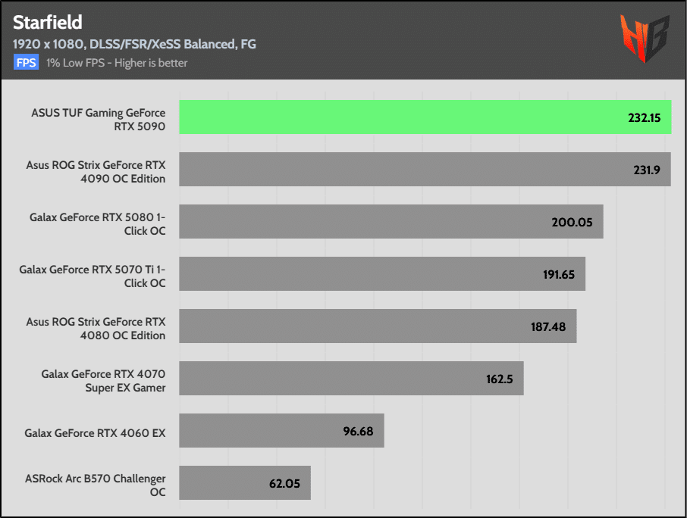Select the RTX 4070 Super EX Gamer bar
The width and height of the screenshot is (687, 518).
tap(351, 379)
